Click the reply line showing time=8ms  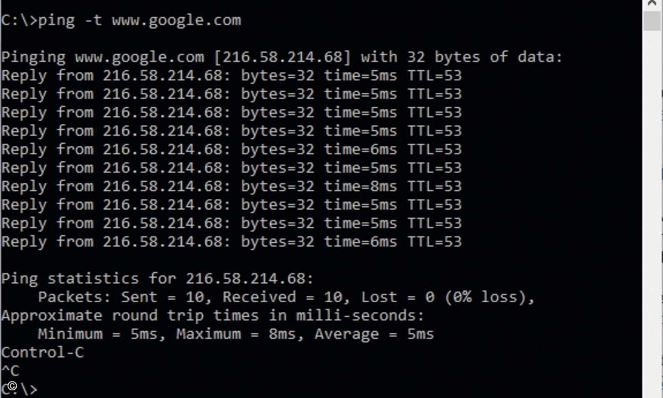point(231,186)
